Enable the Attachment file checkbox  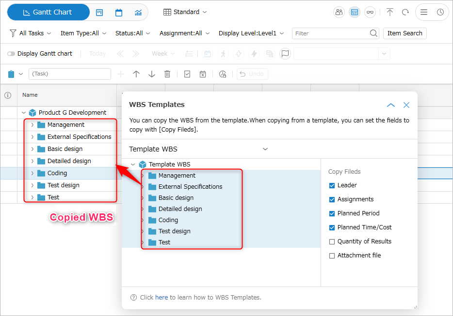point(332,256)
